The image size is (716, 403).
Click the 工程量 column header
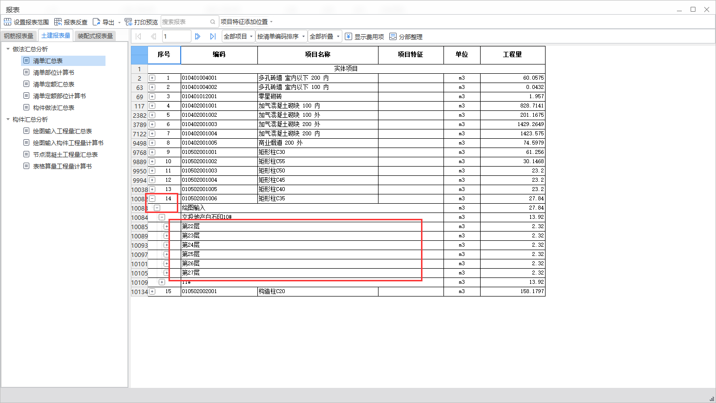[x=513, y=55]
